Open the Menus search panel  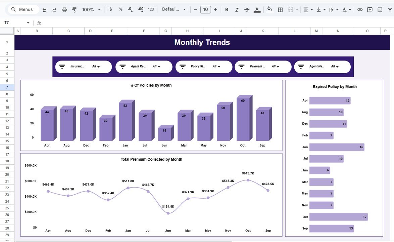[22, 9]
